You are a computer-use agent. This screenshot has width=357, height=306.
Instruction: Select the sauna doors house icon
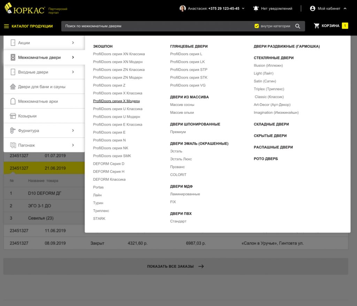[x=13, y=87]
